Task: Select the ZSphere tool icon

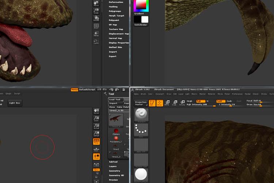Action: [x=116, y=132]
